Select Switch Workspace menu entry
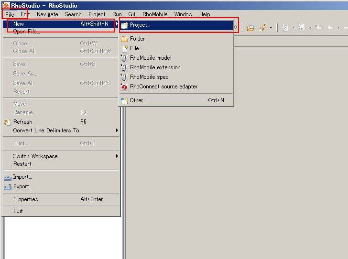This screenshot has height=259, width=348. click(61, 156)
